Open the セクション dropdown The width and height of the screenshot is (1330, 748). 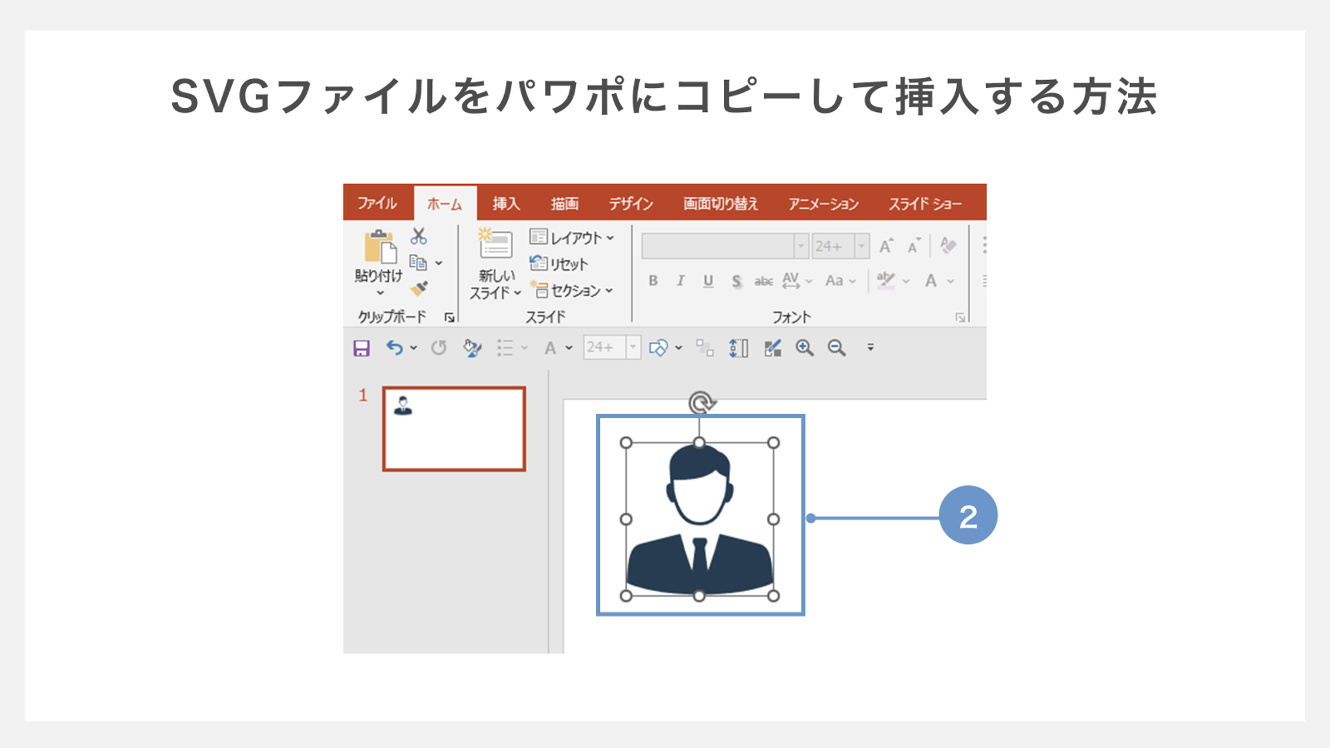pyautogui.click(x=571, y=290)
